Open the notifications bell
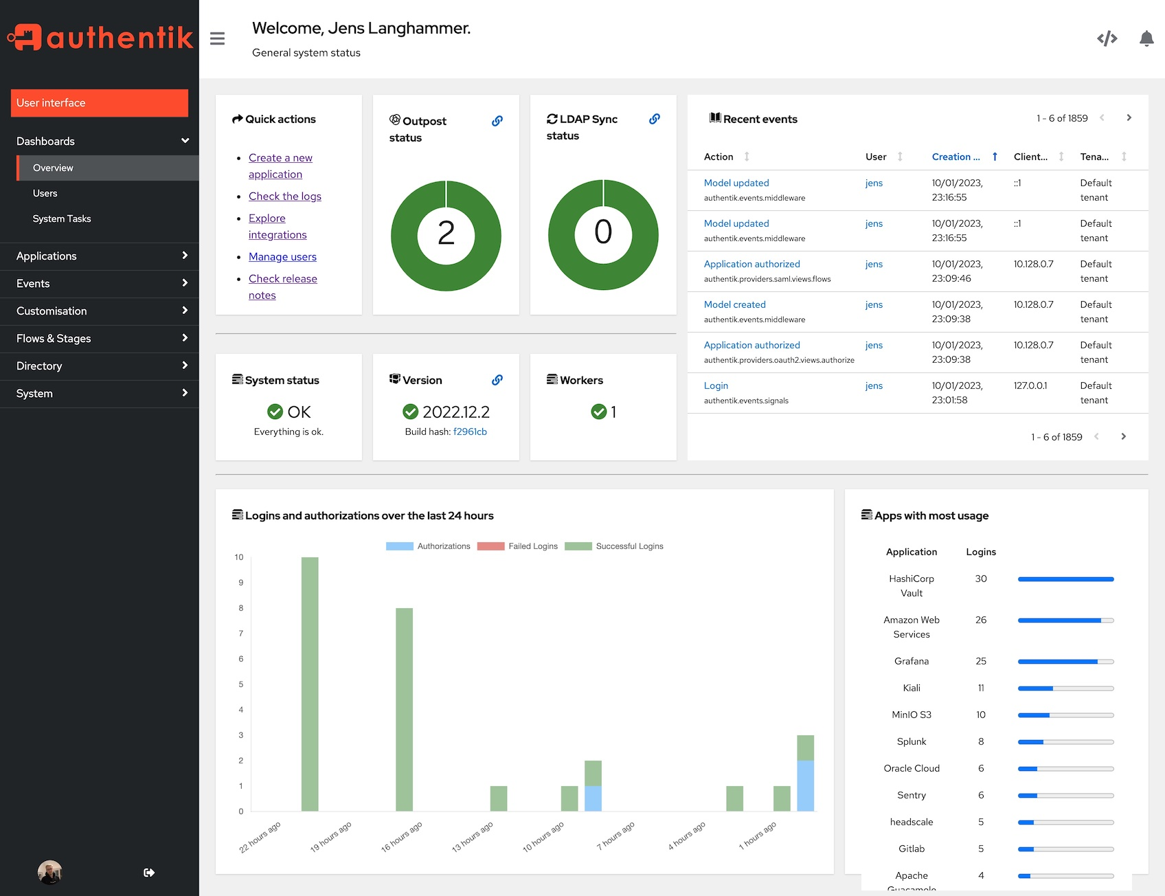The height and width of the screenshot is (896, 1165). 1146,39
